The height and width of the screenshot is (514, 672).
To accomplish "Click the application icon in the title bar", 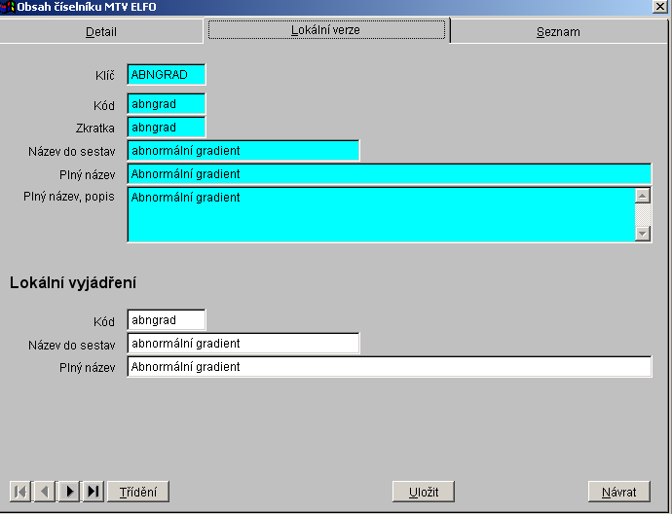I will click(x=8, y=7).
